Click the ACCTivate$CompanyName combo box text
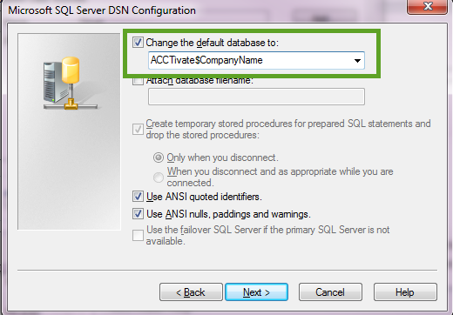Image resolution: width=453 pixels, height=315 pixels. 206,60
